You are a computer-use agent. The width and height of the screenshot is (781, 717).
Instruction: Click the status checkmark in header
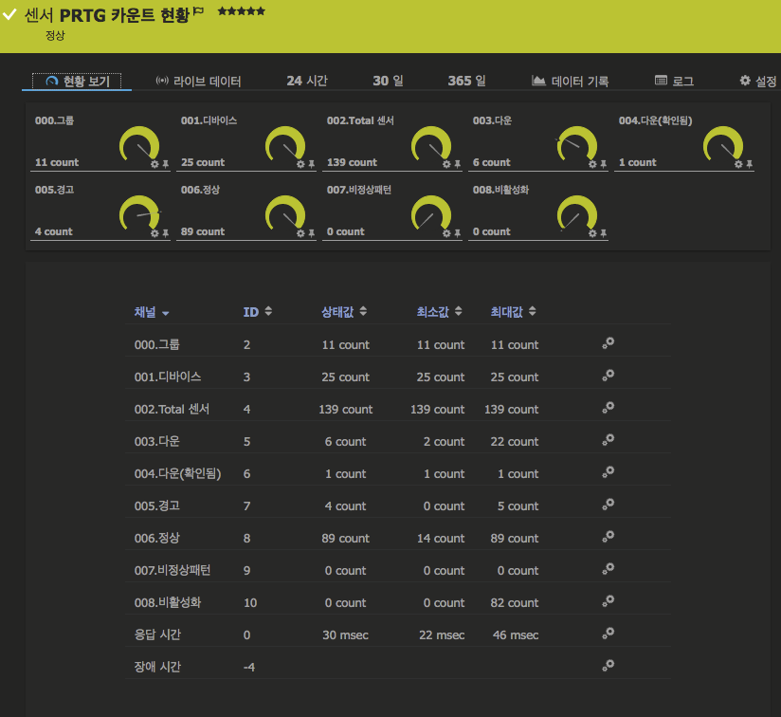(9, 14)
